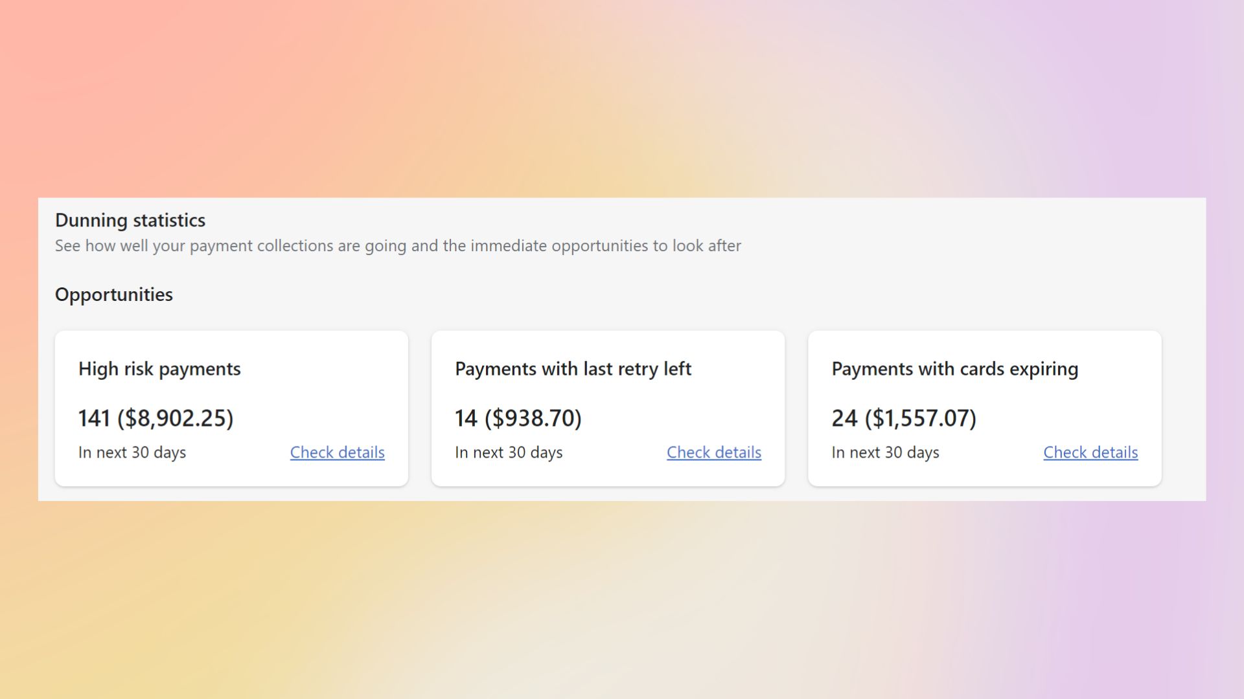The image size is (1244, 699).
Task: Click In next 30 days under last retry payments
Action: [x=509, y=452]
